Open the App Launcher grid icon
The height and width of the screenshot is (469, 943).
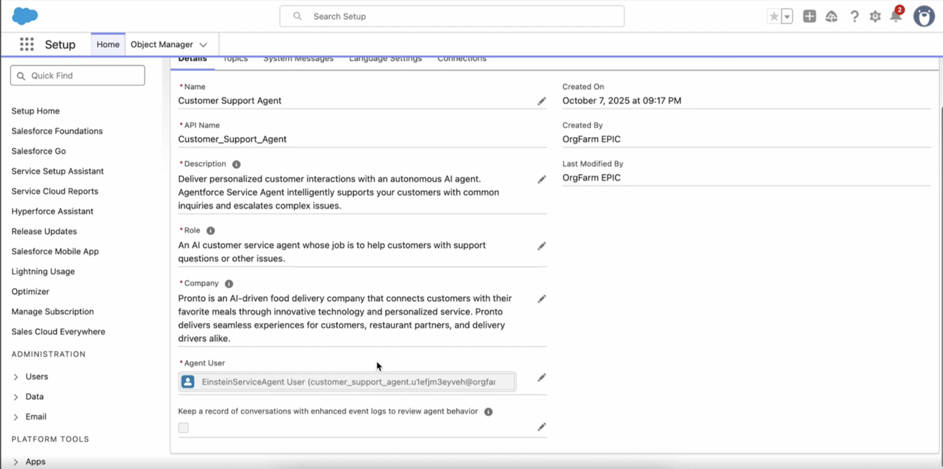click(x=27, y=44)
